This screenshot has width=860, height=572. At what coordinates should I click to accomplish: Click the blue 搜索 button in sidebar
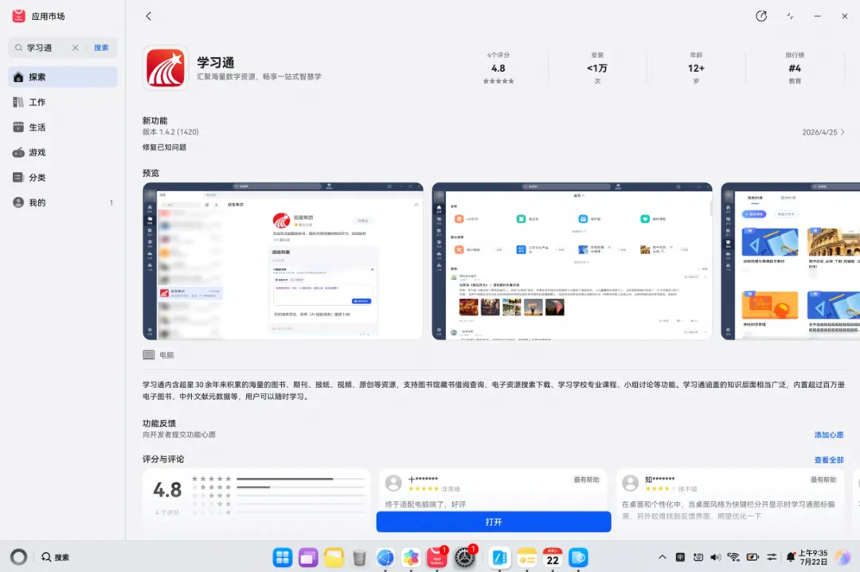click(x=101, y=48)
